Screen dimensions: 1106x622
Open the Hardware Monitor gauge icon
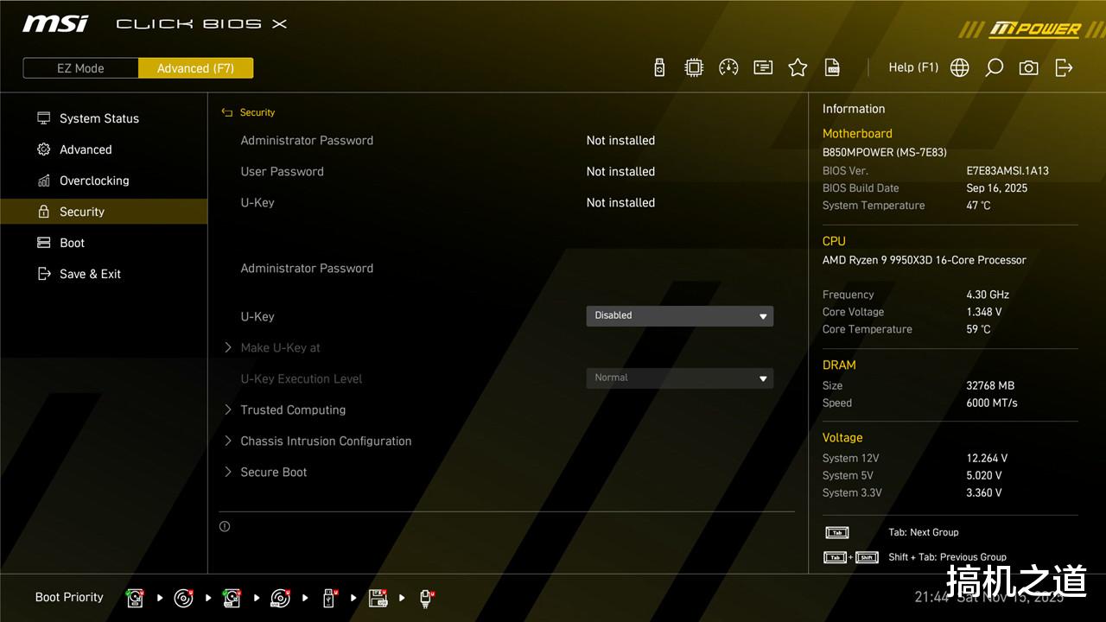[x=728, y=67]
